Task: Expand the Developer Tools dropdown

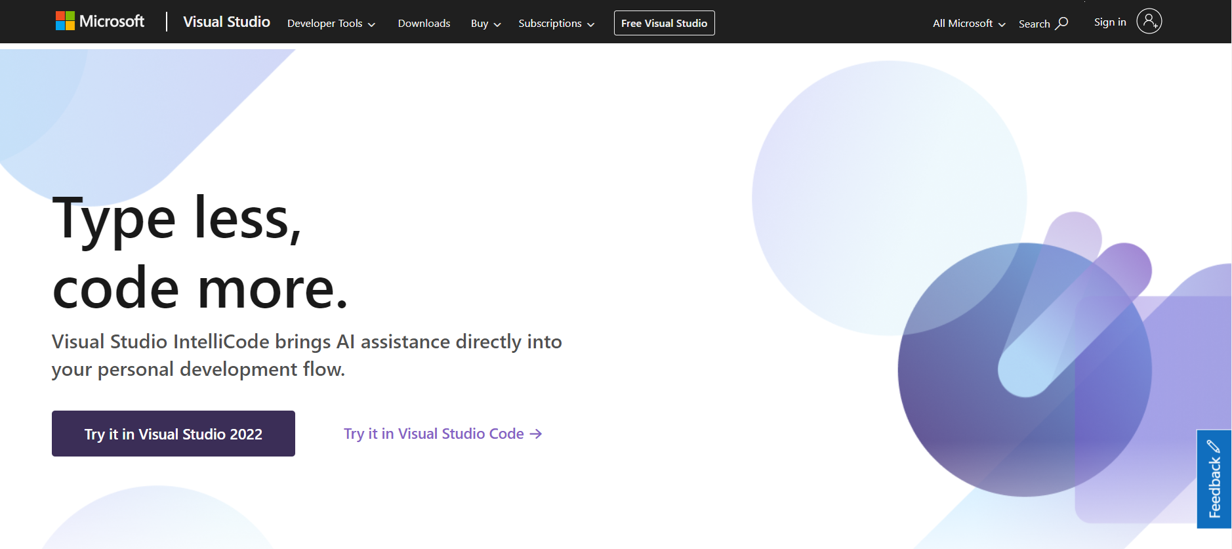Action: (x=331, y=24)
